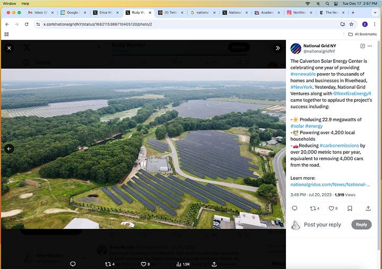
Task: Click the side panel vertical scrollbar
Action: coord(378,145)
